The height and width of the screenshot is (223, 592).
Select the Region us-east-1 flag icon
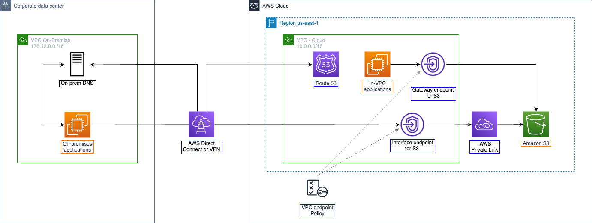tap(271, 23)
